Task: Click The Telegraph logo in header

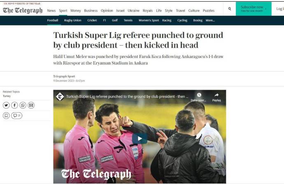Action: pos(23,10)
